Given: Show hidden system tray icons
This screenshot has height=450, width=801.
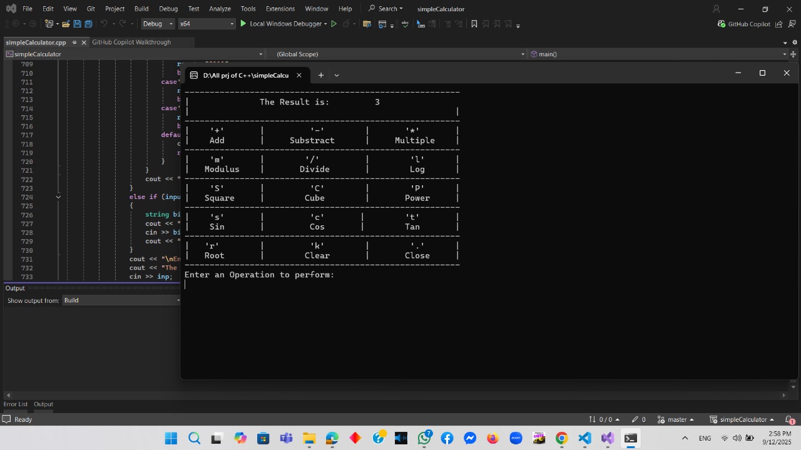Looking at the screenshot, I should 685,438.
